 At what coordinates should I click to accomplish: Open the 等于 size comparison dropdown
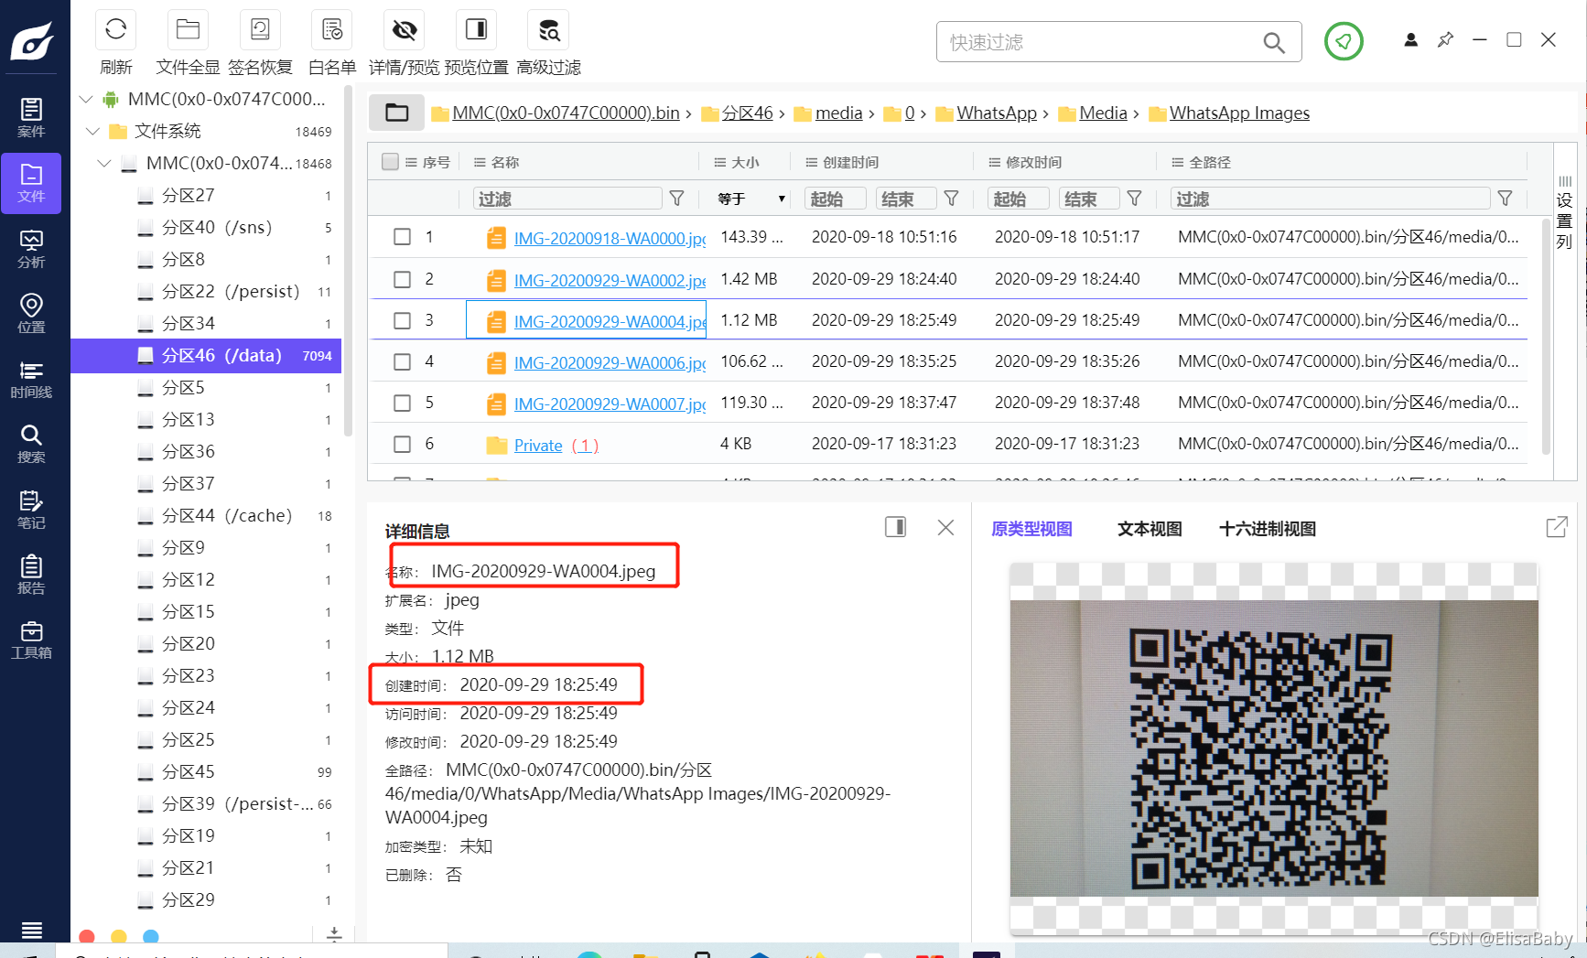[750, 199]
